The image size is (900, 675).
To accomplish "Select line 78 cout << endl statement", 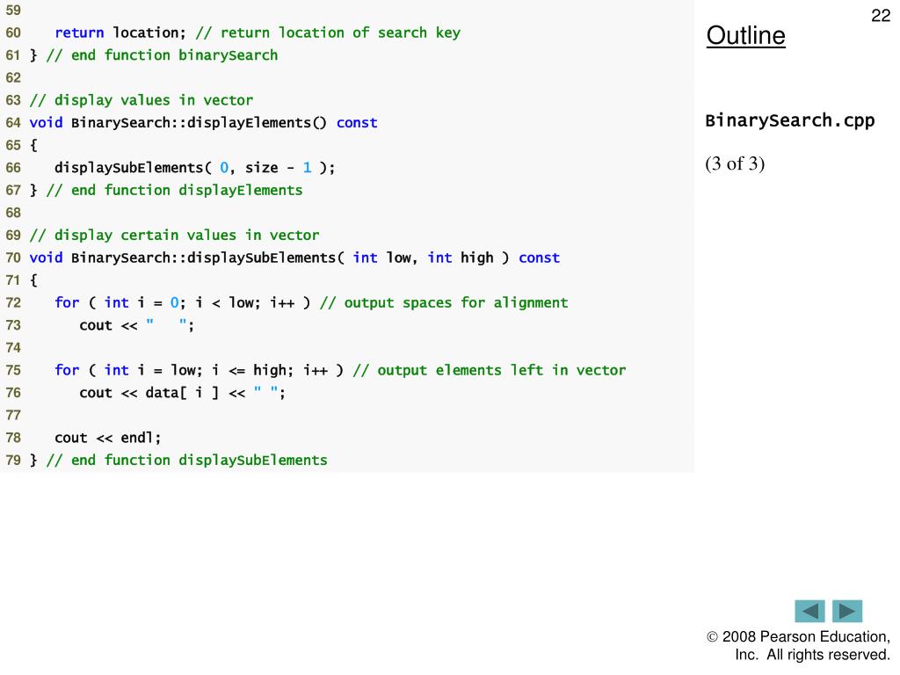I will click(107, 438).
